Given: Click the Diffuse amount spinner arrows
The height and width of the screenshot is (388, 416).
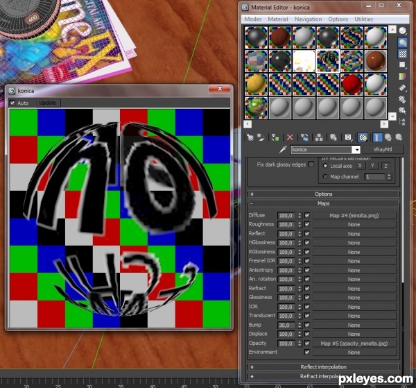Looking at the screenshot, I should pos(300,215).
